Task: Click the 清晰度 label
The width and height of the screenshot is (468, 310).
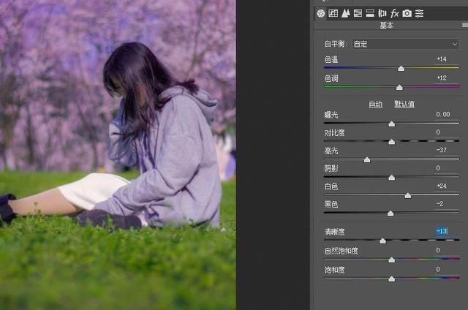Action: coord(335,232)
